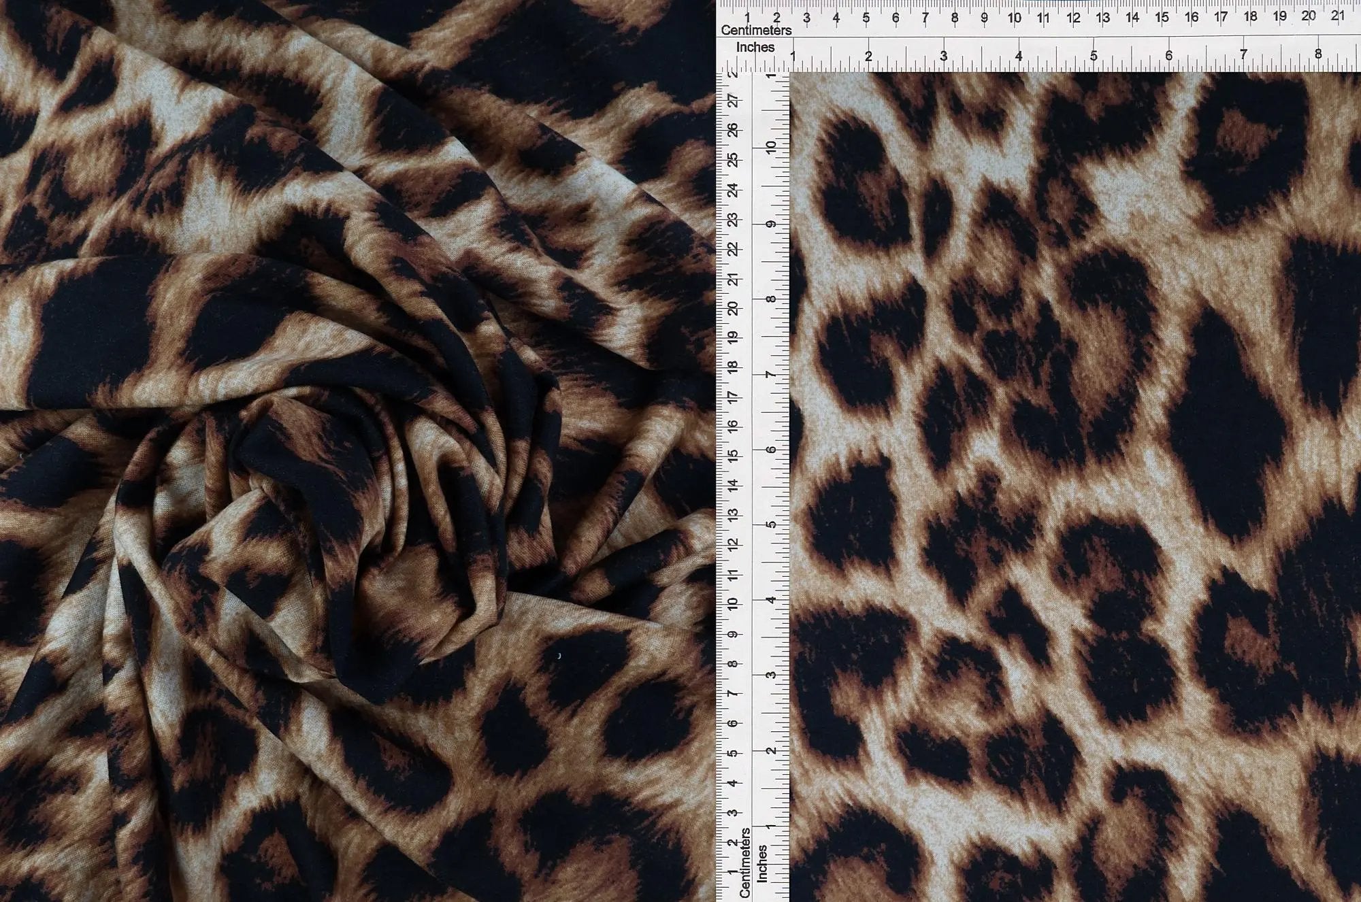
Task: Click the "Inches" label on the top horizontal ruler
Action: click(755, 47)
